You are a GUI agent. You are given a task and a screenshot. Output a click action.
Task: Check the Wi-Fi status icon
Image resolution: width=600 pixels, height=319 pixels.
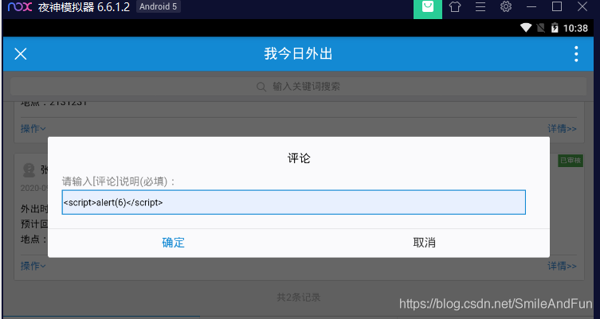point(526,28)
